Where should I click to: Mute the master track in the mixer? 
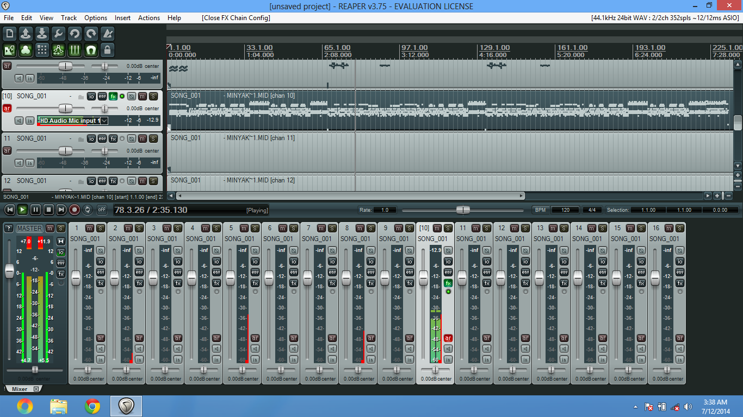pyautogui.click(x=50, y=229)
